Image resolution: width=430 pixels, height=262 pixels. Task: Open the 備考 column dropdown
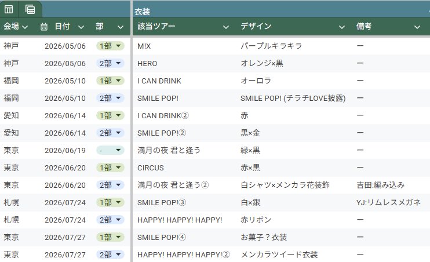click(x=417, y=27)
